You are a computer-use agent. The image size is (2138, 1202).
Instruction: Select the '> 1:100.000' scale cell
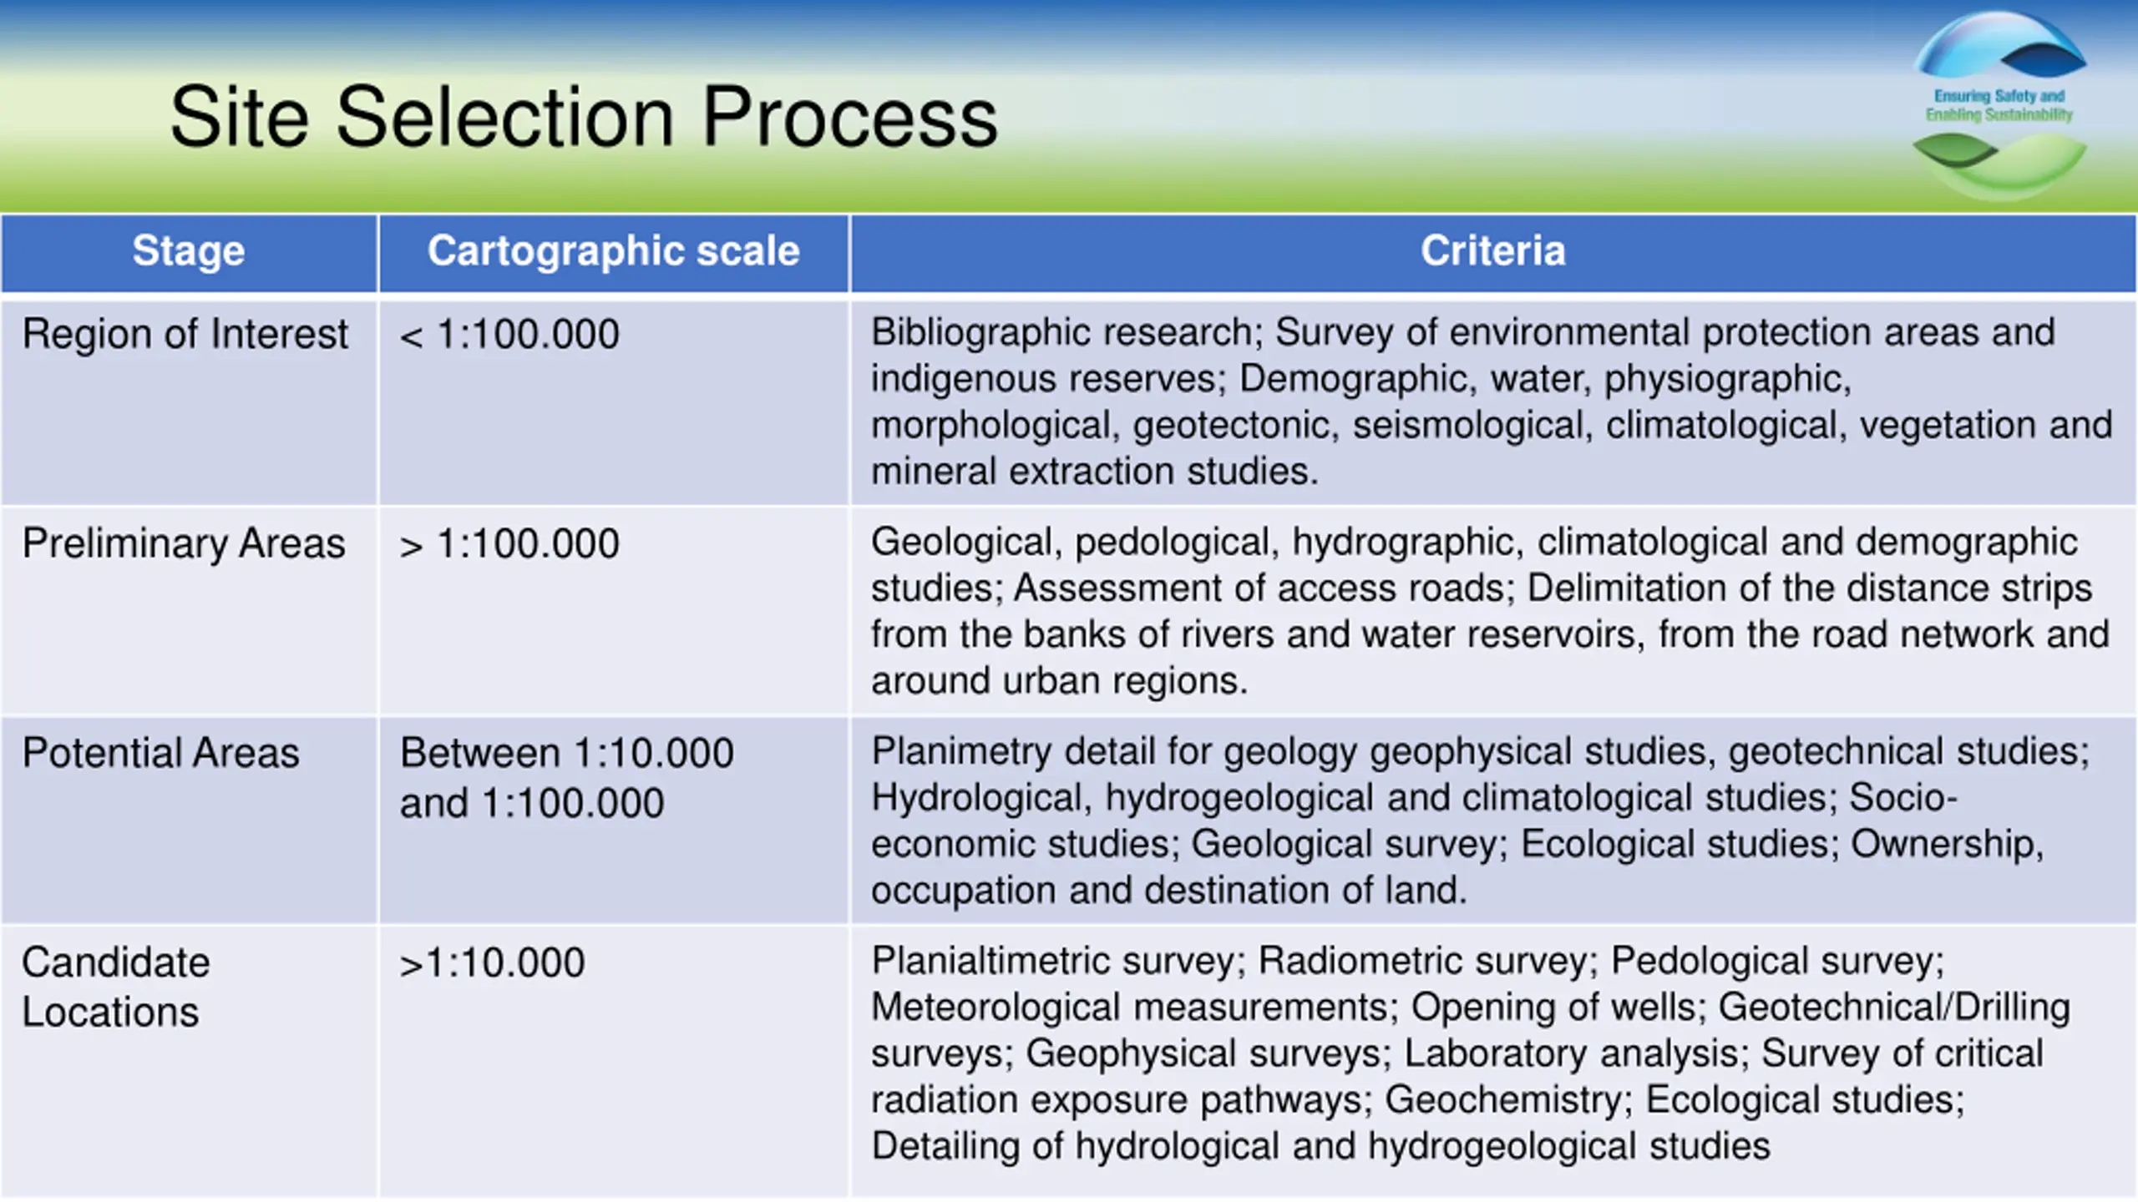[x=614, y=611]
